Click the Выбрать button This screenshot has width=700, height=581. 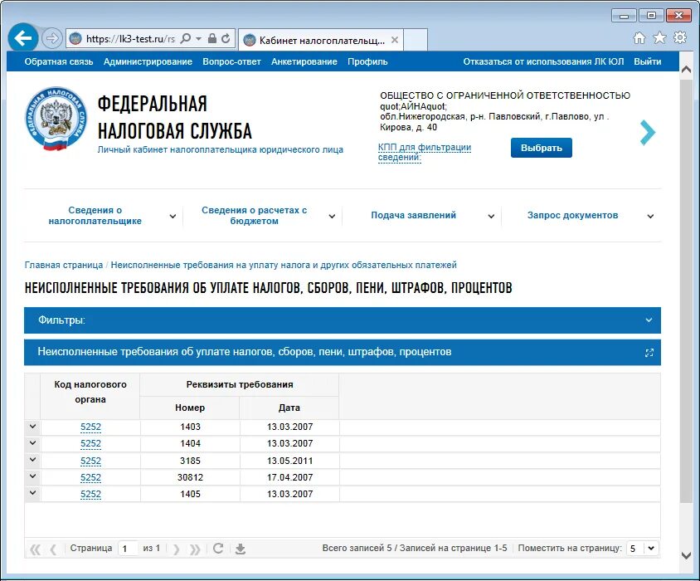click(541, 148)
